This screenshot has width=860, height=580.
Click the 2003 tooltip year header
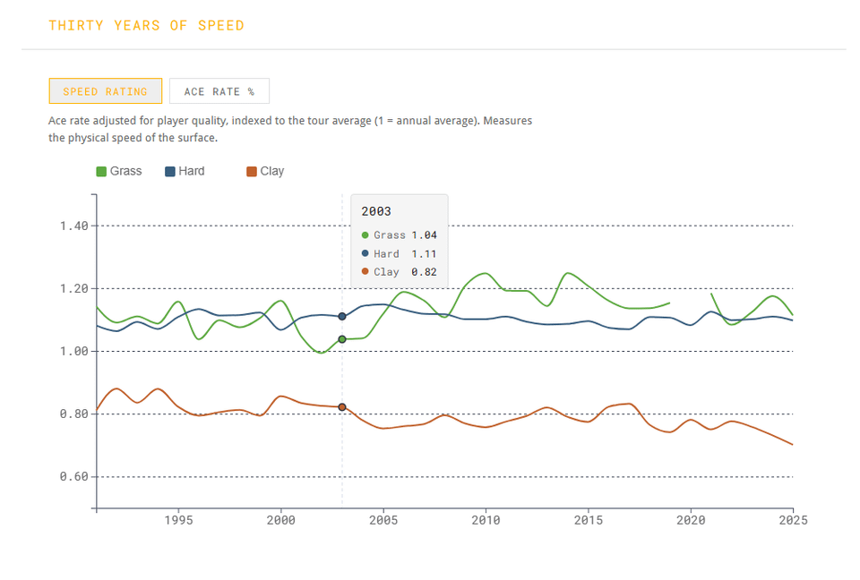point(376,212)
